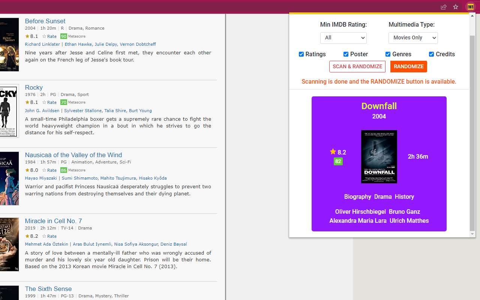Viewport: 480px width, 300px height.
Task: Click actor Ethan Hawke link
Action: 78,44
